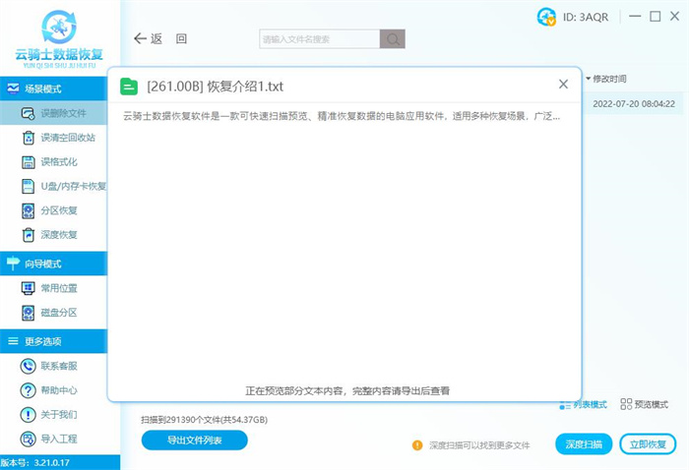The height and width of the screenshot is (470, 689).
Task: Open the 帮助中心 help center
Action: click(58, 390)
